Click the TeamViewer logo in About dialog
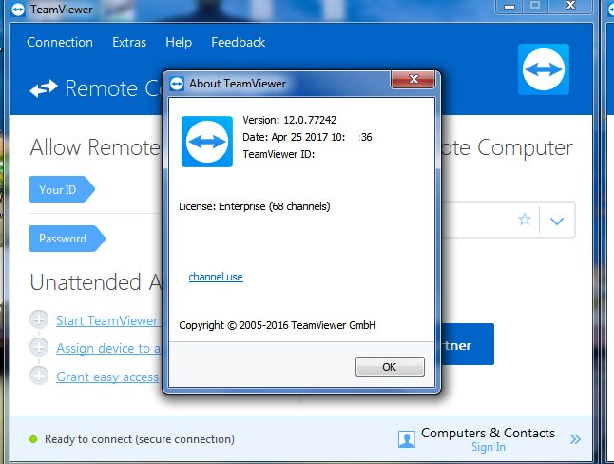Image resolution: width=614 pixels, height=464 pixels. pos(207,142)
